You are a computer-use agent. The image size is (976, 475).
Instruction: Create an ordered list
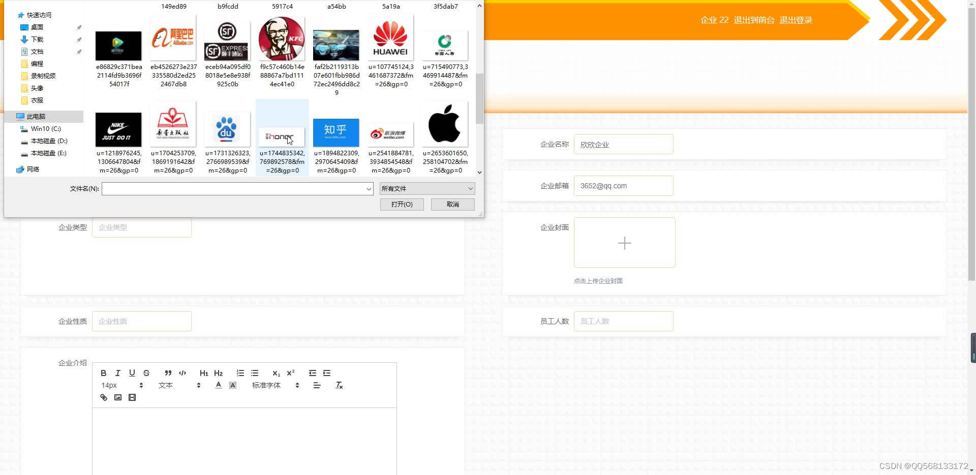coord(240,373)
